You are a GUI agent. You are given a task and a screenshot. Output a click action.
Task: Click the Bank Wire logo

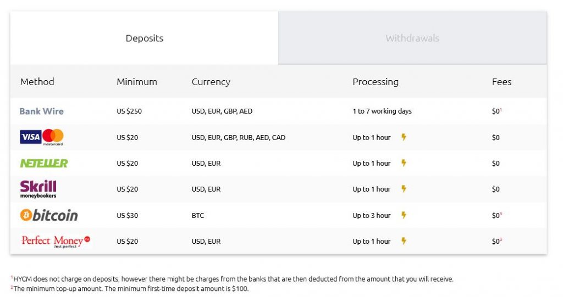41,111
